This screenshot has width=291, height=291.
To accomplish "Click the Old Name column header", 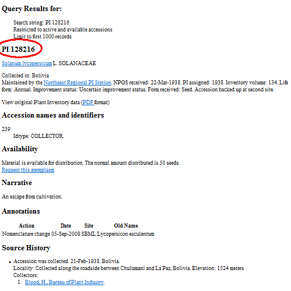I will (126, 226).
